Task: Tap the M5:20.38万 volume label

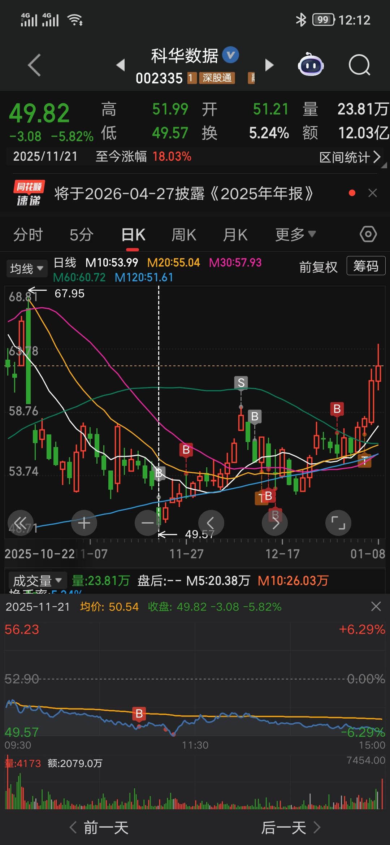Action: [218, 581]
